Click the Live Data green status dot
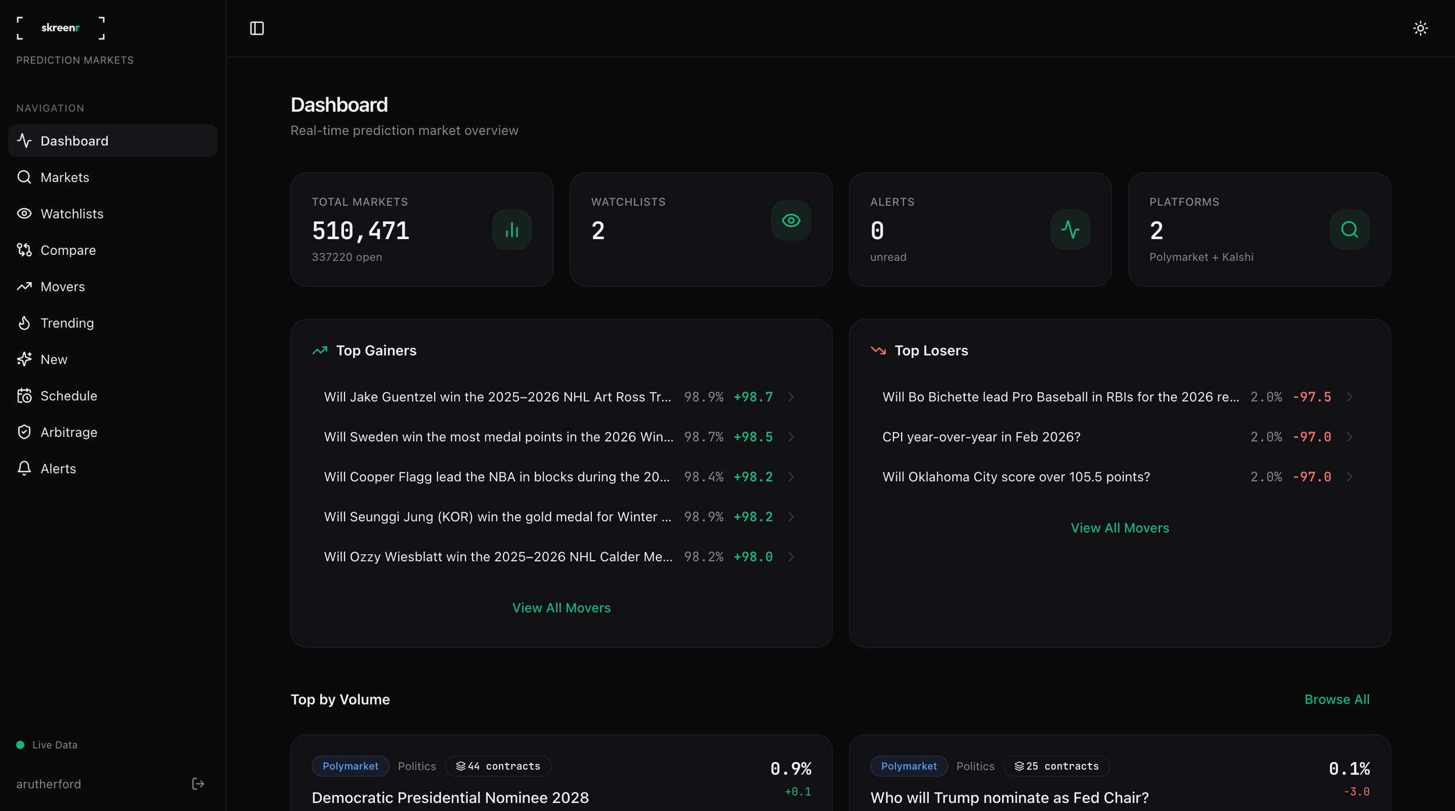This screenshot has height=811, width=1455. click(x=20, y=745)
